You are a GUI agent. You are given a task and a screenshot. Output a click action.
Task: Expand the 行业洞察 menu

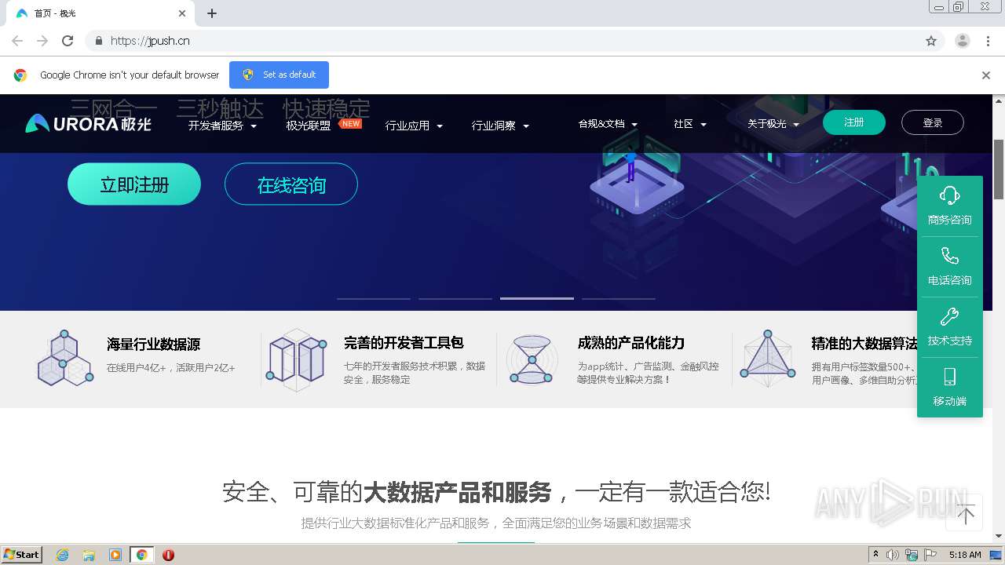pos(500,126)
